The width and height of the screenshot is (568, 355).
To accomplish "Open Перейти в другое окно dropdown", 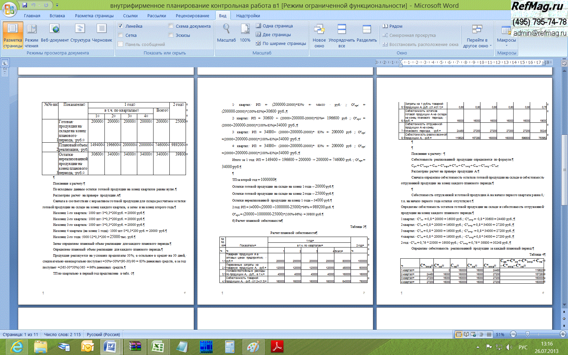I will coord(477,46).
